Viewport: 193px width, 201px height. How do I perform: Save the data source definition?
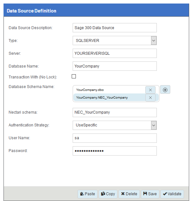pos(150,194)
